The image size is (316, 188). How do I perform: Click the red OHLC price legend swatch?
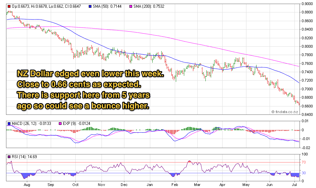click(9, 6)
